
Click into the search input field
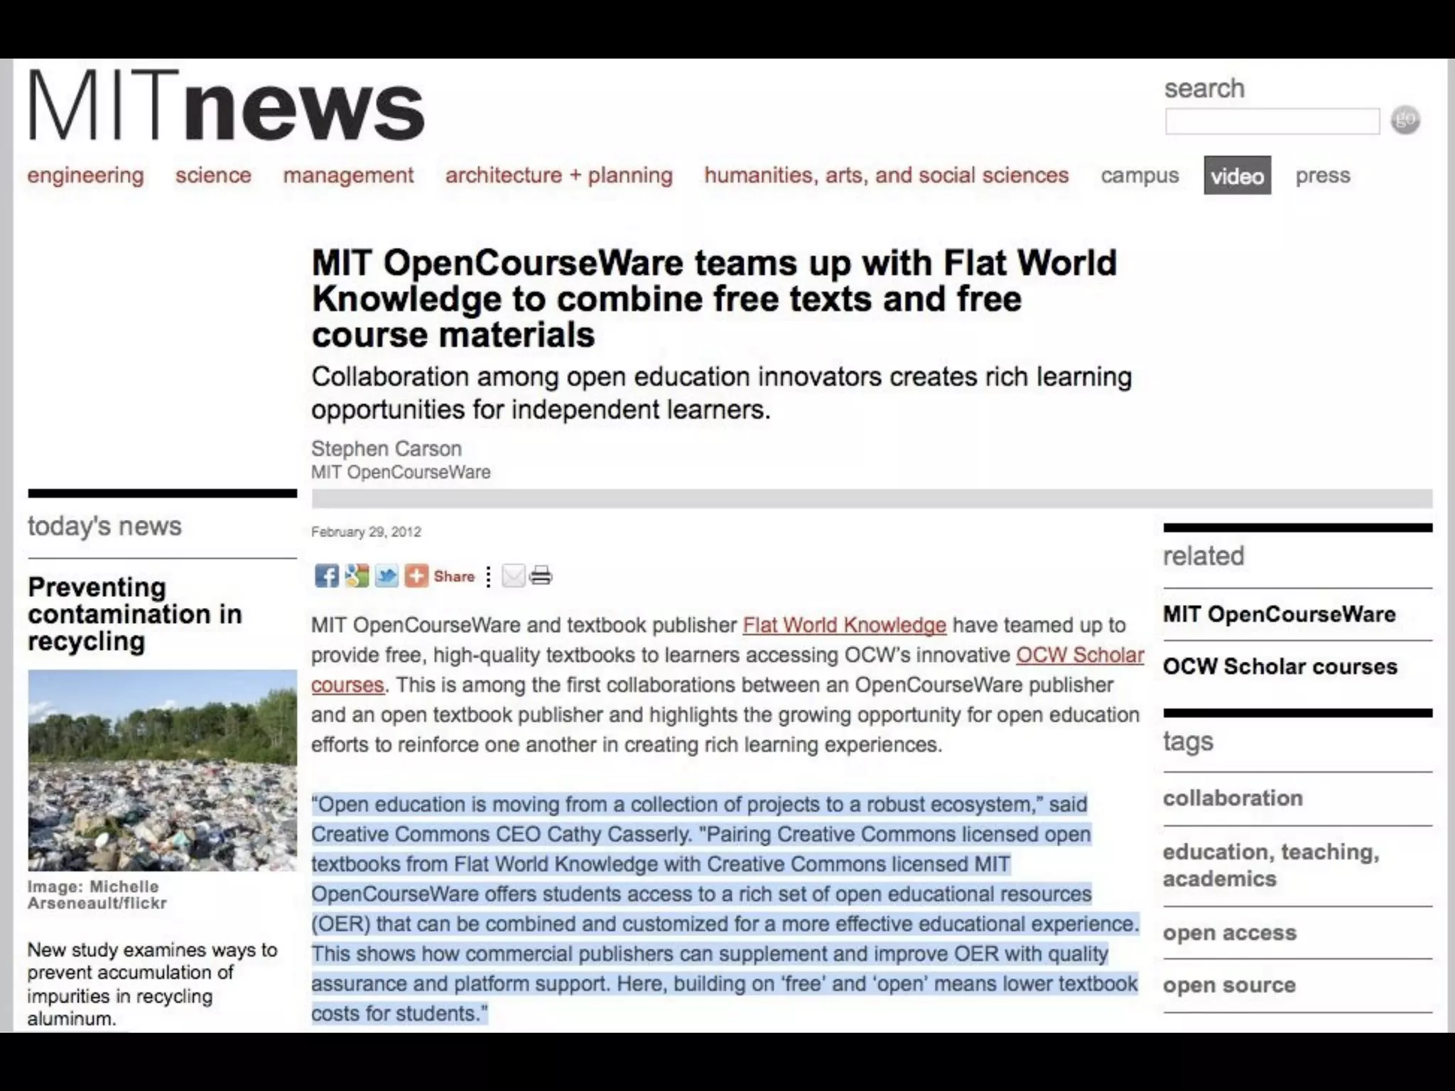click(x=1272, y=121)
